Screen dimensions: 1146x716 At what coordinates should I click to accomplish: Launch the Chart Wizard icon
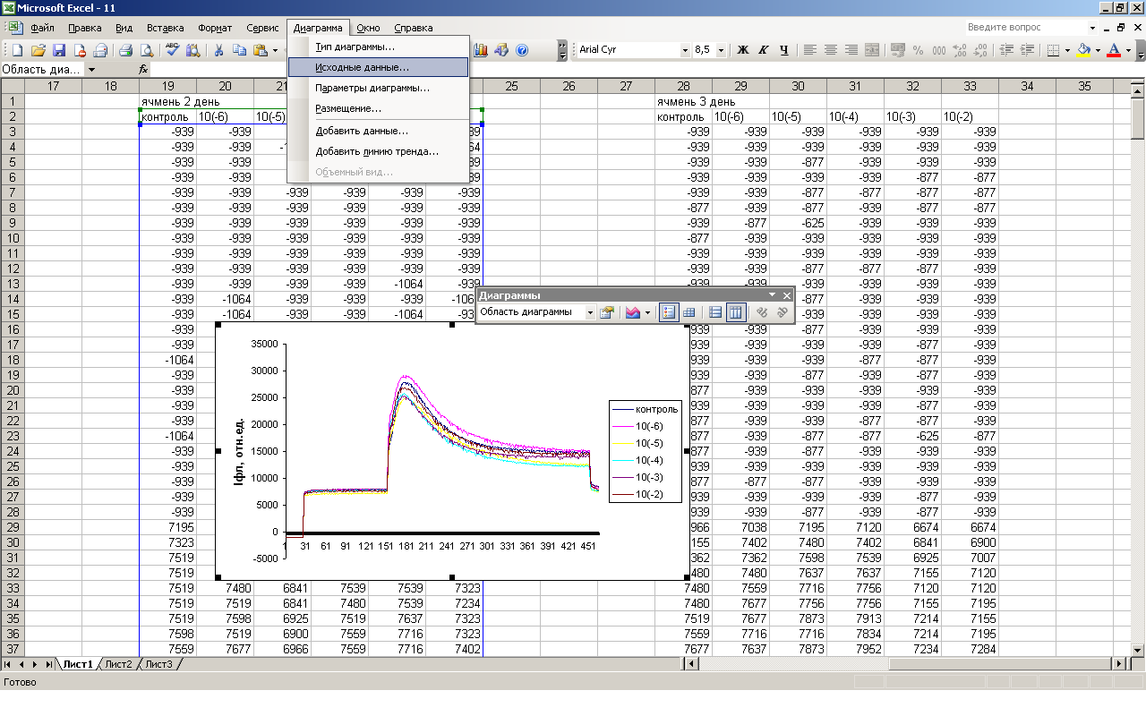481,50
